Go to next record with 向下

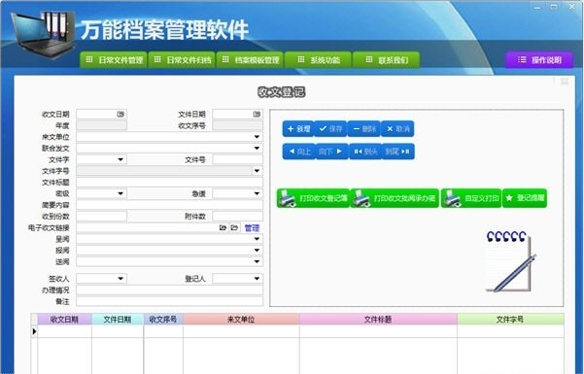(332, 152)
